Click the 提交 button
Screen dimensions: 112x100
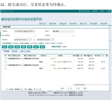tap(36, 47)
